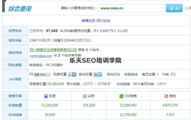Click the seo信息 row label
Screen dimensions: 191x120
pos(15,79)
